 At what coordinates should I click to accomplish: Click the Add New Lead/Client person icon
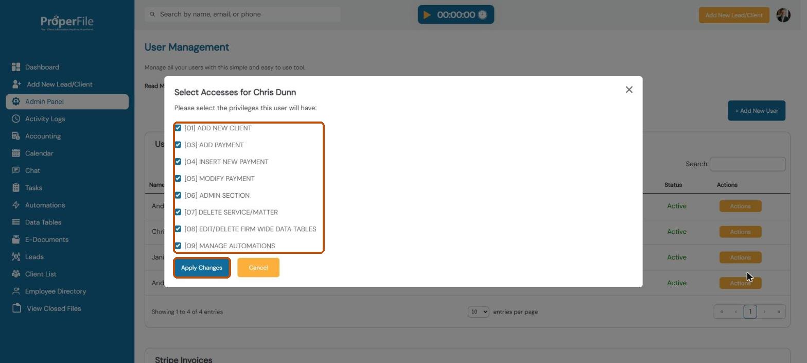click(x=16, y=84)
